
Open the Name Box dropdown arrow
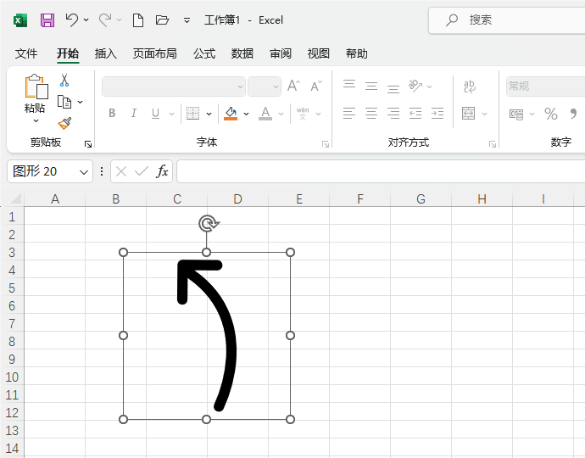[x=84, y=172]
